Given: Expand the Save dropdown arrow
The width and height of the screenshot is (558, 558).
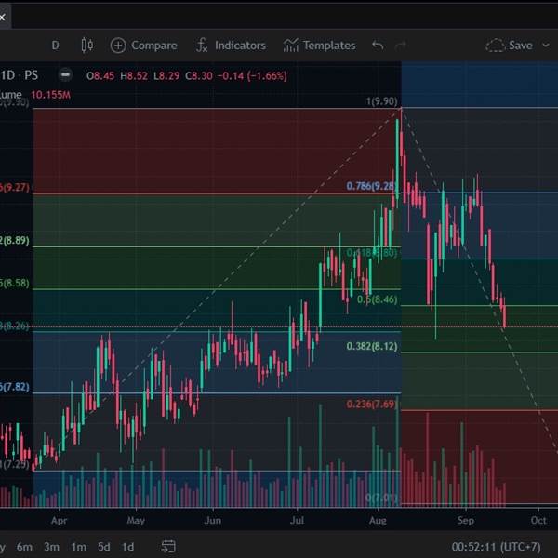Looking at the screenshot, I should point(546,46).
